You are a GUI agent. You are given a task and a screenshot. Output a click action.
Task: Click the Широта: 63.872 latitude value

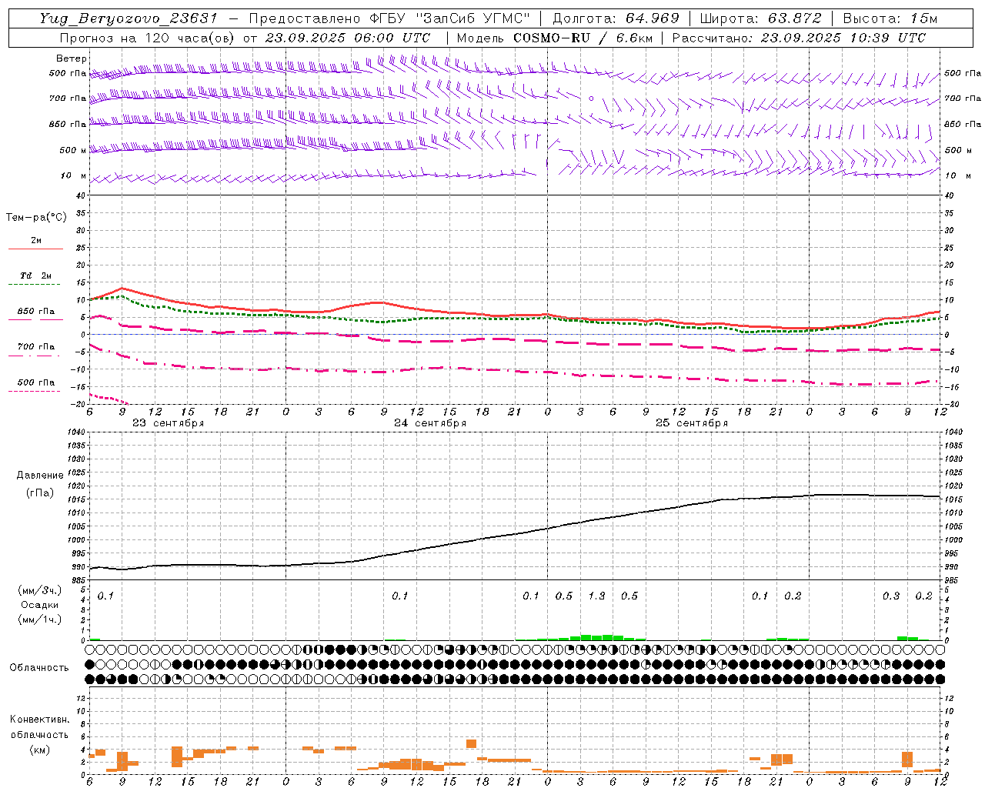[761, 18]
